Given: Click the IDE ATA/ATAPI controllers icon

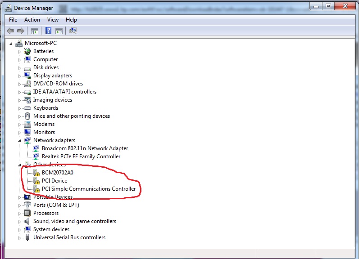Looking at the screenshot, I should tap(27, 92).
